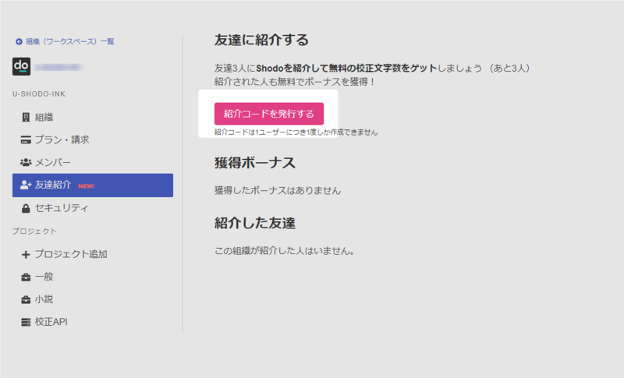
Task: Click the add-user icon for 友達紹介
Action: 26,185
